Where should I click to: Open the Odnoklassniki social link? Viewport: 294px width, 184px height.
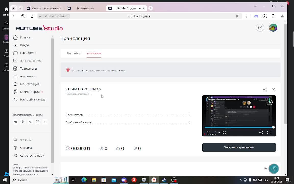pos(23,122)
